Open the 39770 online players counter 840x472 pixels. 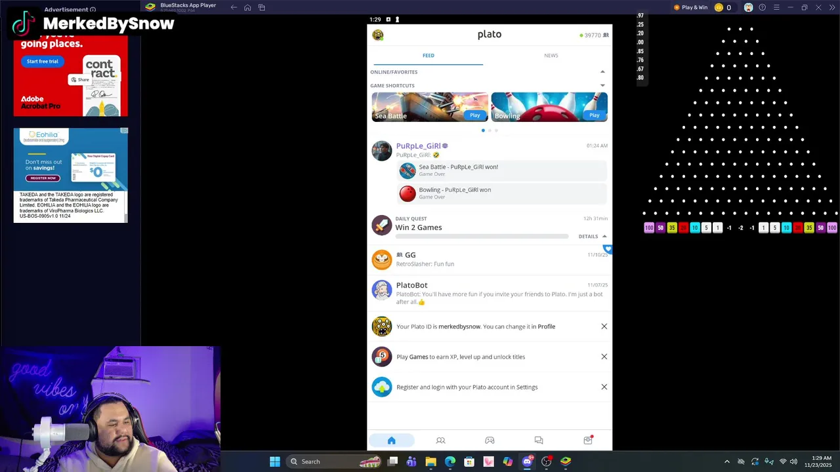[x=594, y=35]
